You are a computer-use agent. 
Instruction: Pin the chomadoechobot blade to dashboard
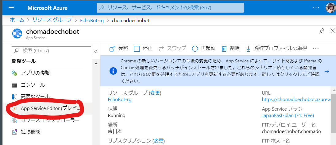321,31
